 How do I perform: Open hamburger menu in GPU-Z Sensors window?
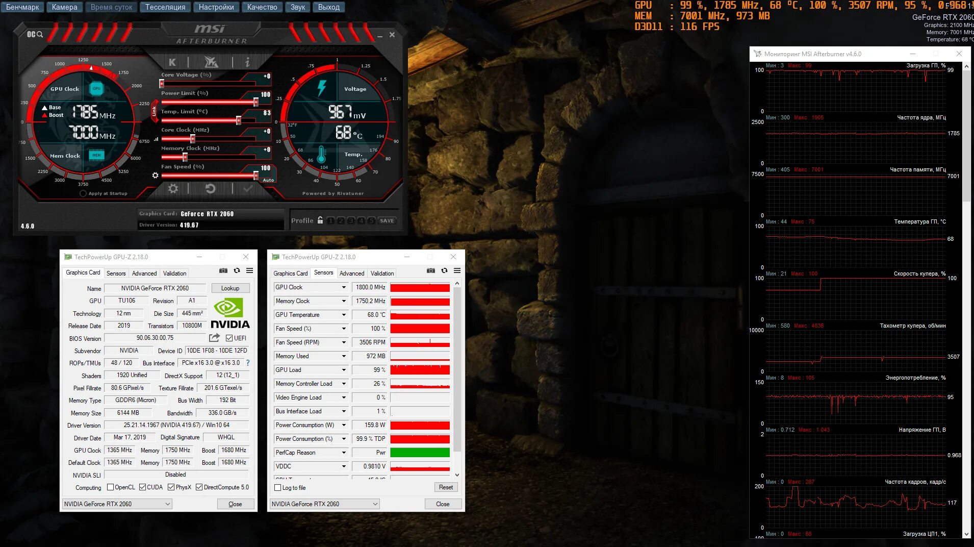pyautogui.click(x=457, y=271)
